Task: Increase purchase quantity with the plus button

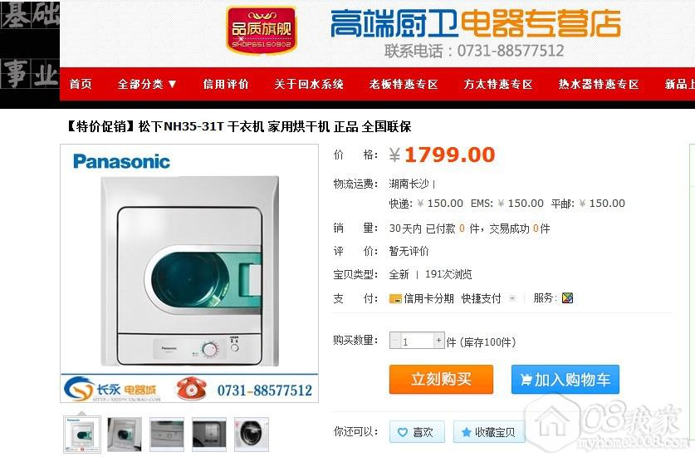Action: 438,341
